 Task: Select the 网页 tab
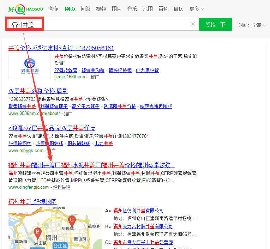point(70,9)
